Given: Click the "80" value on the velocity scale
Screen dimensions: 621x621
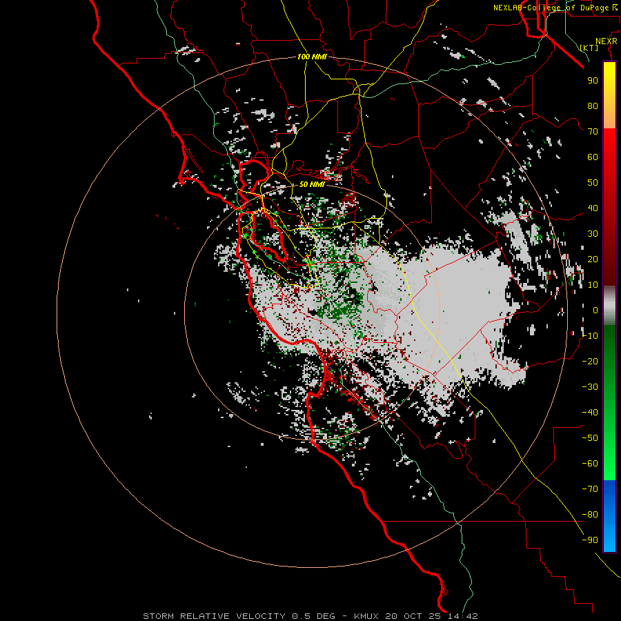Looking at the screenshot, I should pyautogui.click(x=593, y=106).
